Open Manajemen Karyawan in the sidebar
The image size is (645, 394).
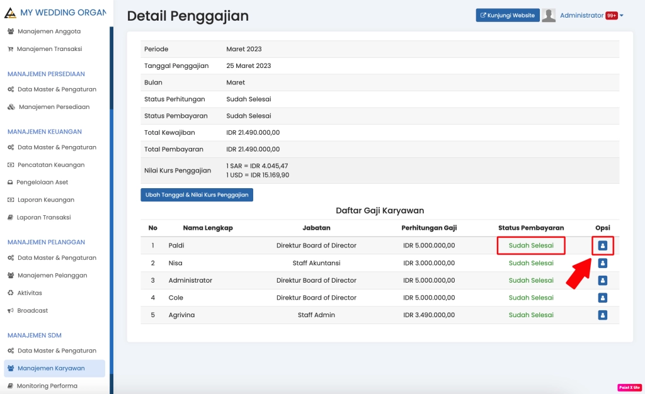[50, 368]
